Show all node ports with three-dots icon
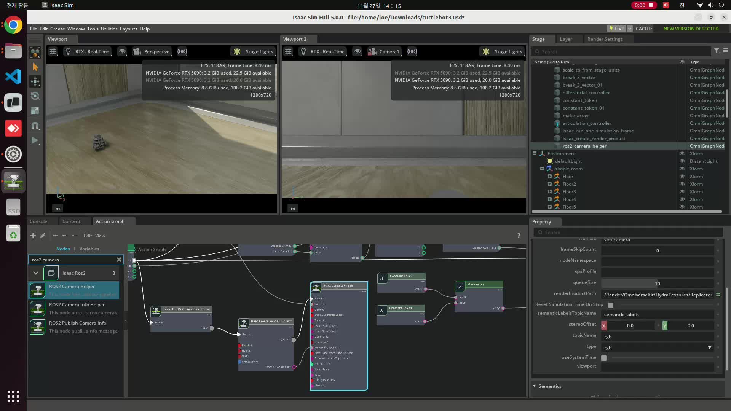 pos(55,236)
